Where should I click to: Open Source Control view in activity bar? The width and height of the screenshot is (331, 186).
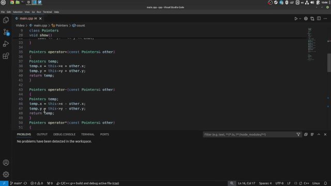click(6, 32)
